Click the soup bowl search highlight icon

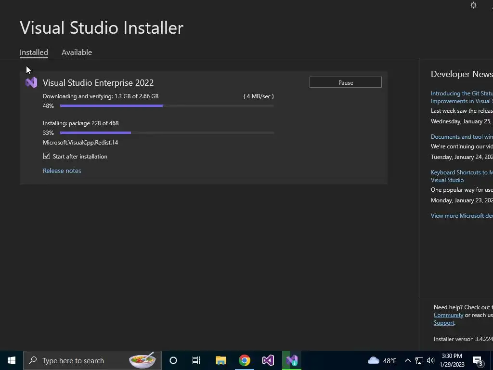[x=142, y=360]
